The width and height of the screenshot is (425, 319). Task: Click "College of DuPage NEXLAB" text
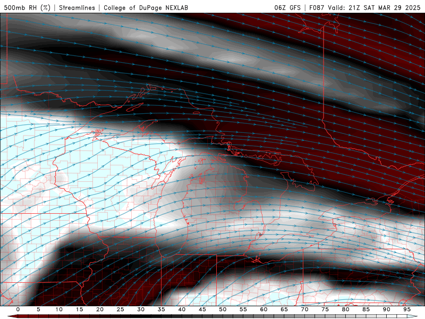(146, 7)
